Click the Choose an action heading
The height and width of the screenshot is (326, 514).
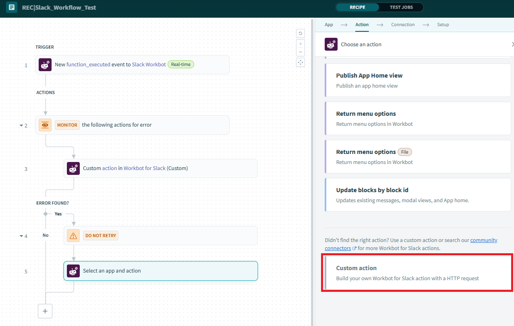click(x=361, y=44)
